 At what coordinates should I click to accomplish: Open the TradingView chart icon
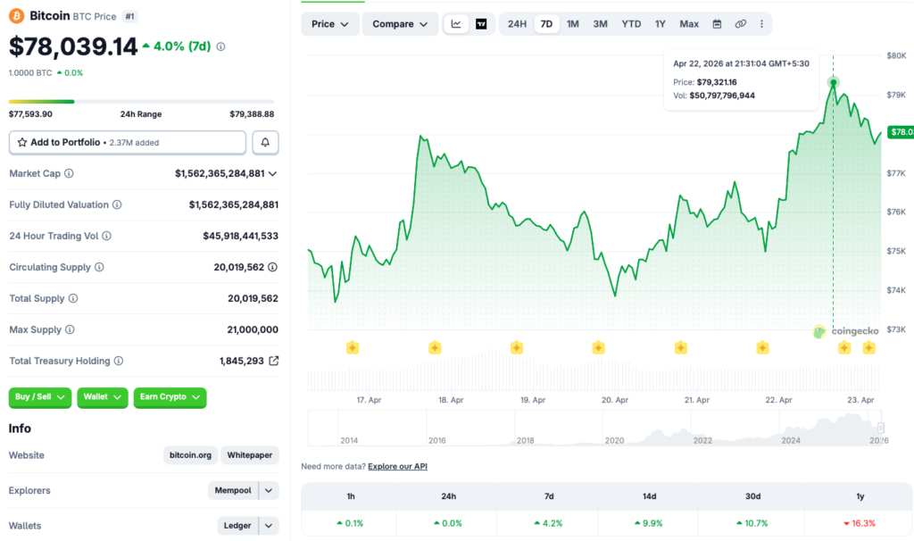pos(481,24)
